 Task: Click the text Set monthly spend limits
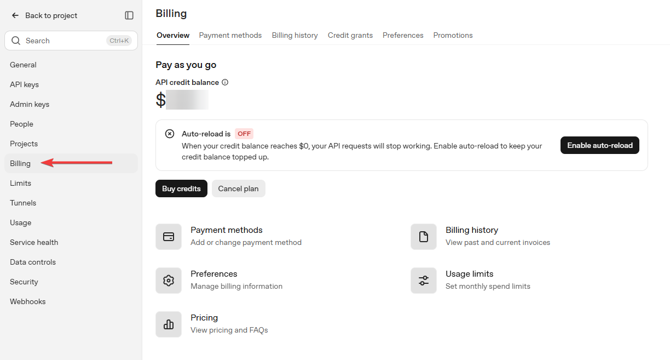[x=488, y=286]
